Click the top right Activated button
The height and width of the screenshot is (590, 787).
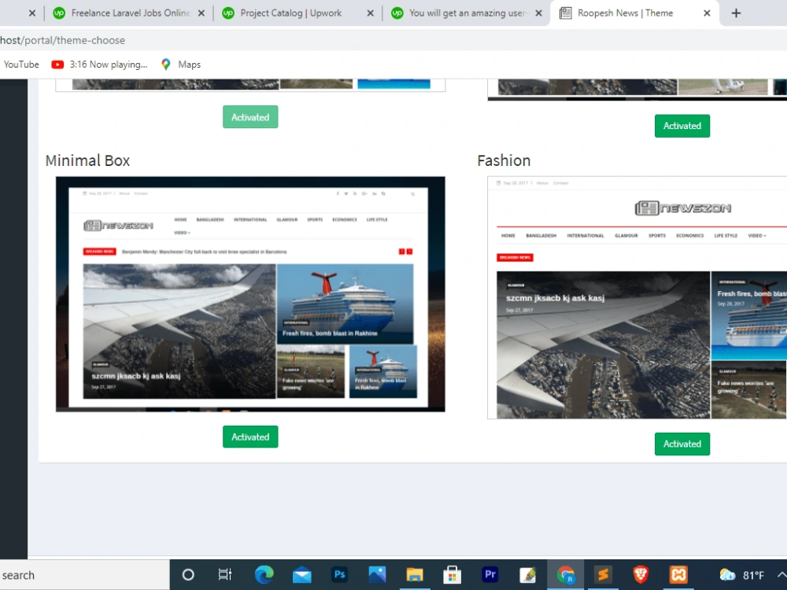click(682, 126)
